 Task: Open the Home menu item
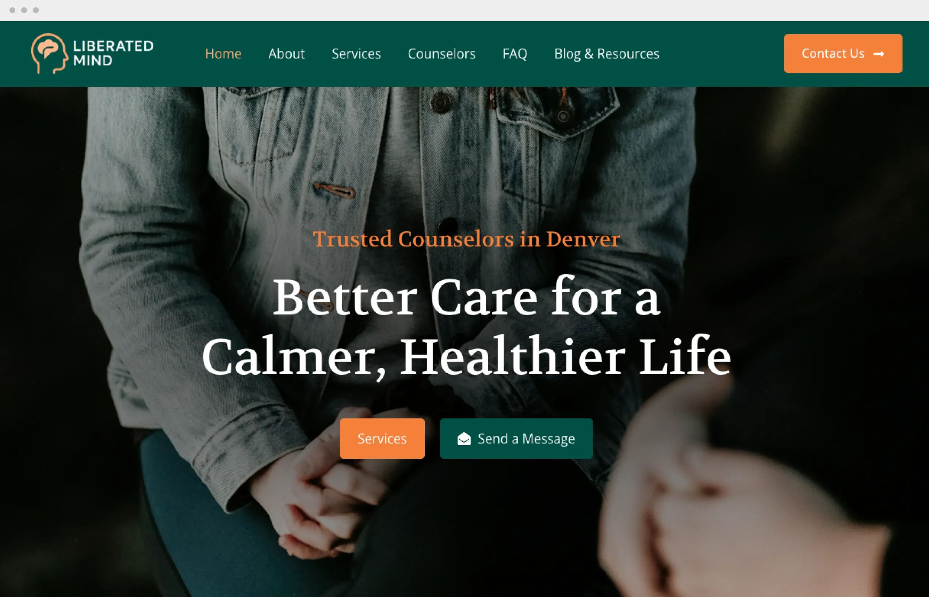tap(223, 54)
